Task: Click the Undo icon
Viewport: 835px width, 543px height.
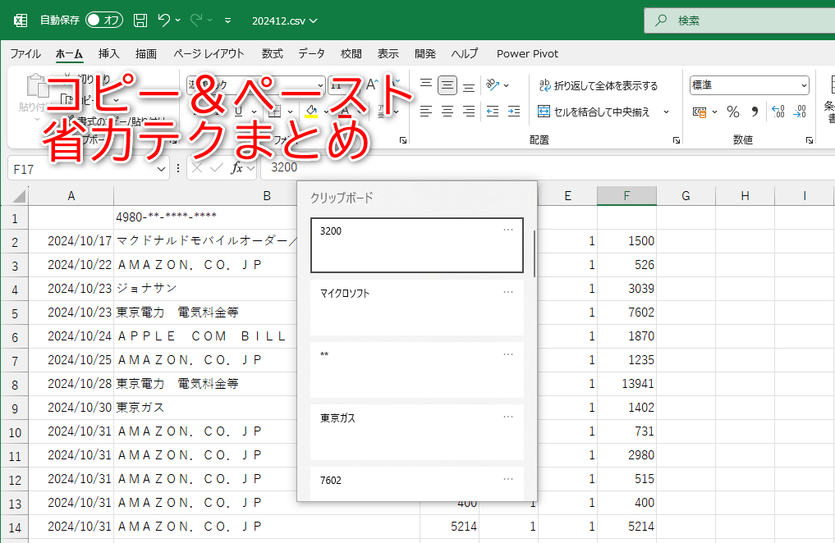Action: (x=163, y=21)
